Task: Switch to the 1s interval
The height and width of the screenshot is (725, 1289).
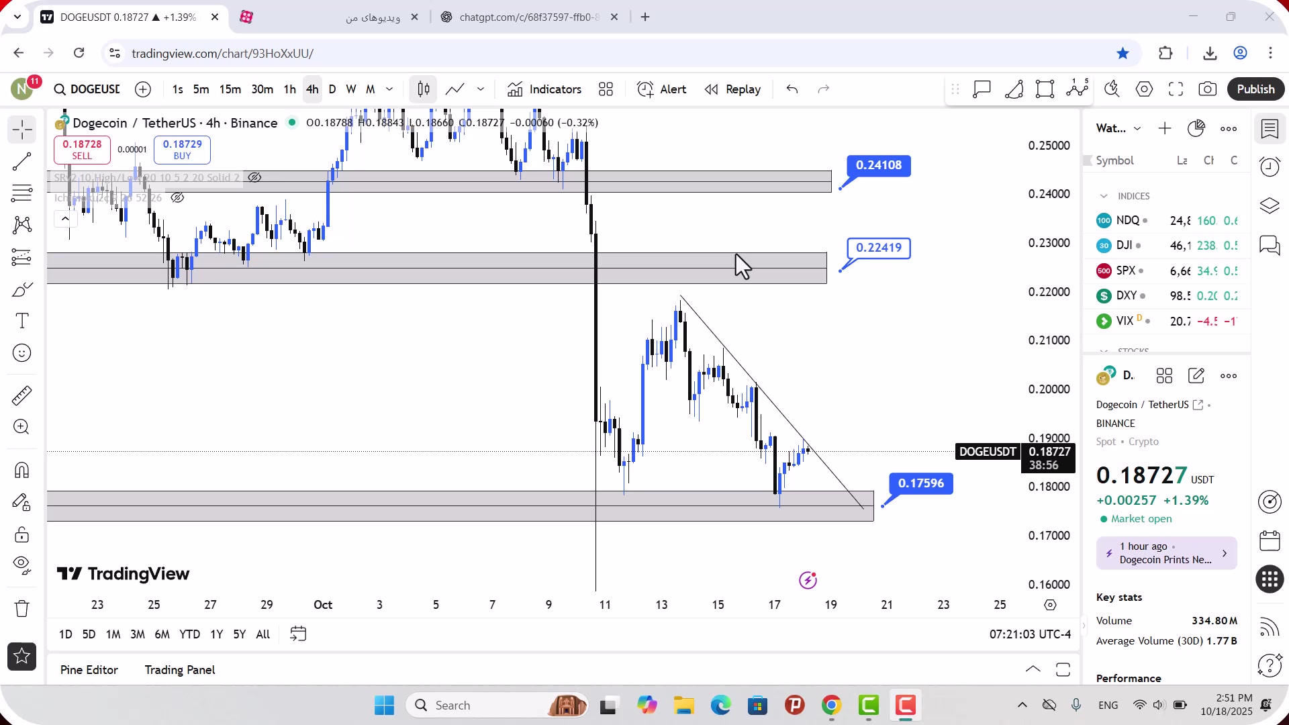Action: pos(177,89)
